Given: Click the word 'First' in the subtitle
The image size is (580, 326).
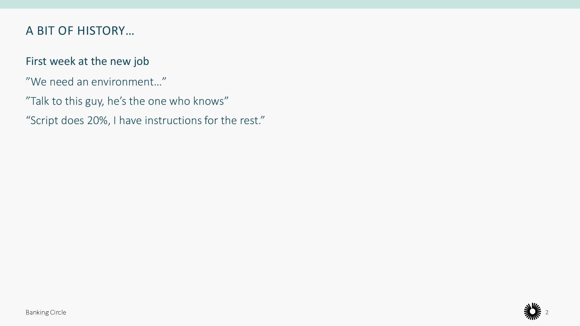Looking at the screenshot, I should (36, 61).
